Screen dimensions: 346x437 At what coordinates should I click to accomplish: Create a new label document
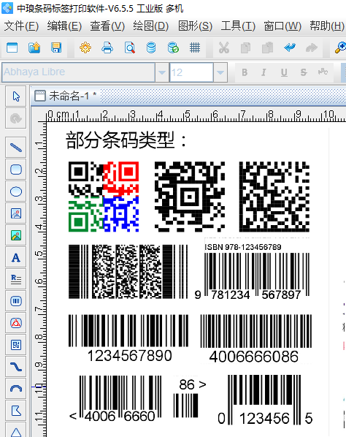(x=12, y=47)
